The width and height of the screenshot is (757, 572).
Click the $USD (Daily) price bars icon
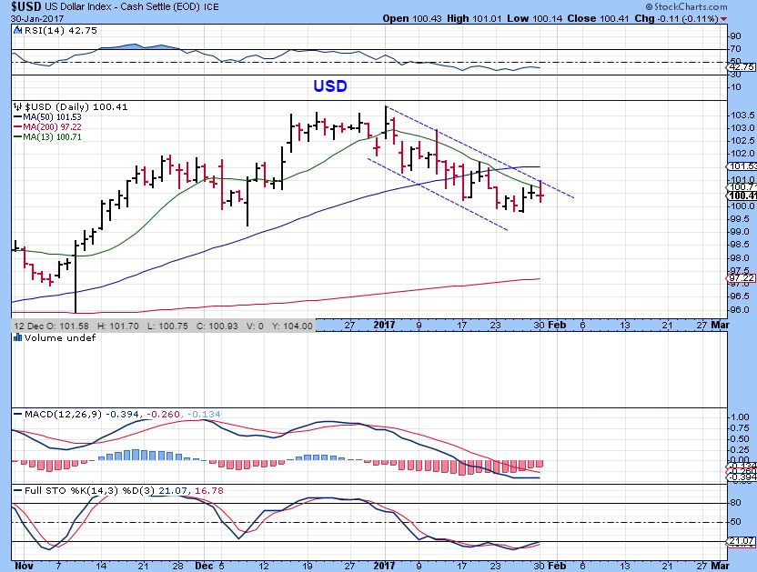[x=17, y=106]
